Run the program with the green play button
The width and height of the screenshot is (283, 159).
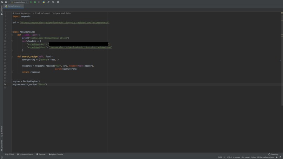(31, 2)
